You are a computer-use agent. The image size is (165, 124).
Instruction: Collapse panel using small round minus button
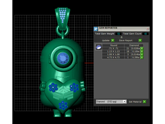tap(122, 37)
